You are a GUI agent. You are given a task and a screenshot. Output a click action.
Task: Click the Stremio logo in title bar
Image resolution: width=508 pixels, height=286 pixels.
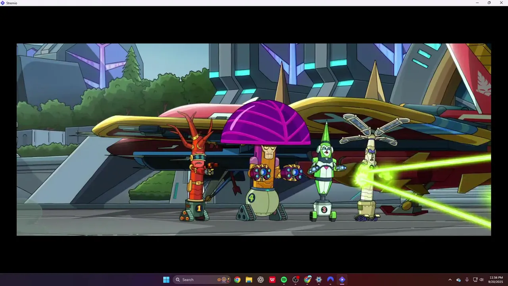pos(3,3)
